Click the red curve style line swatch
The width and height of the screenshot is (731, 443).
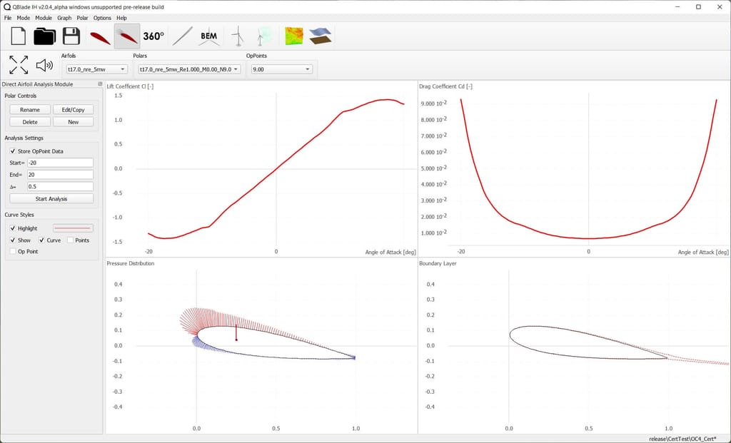point(71,228)
